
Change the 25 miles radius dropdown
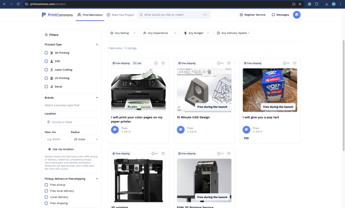[x=84, y=139]
